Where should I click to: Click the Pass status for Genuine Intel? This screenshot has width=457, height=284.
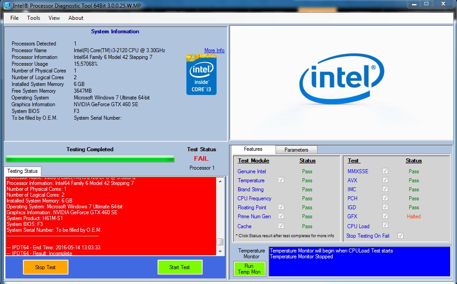coord(307,171)
